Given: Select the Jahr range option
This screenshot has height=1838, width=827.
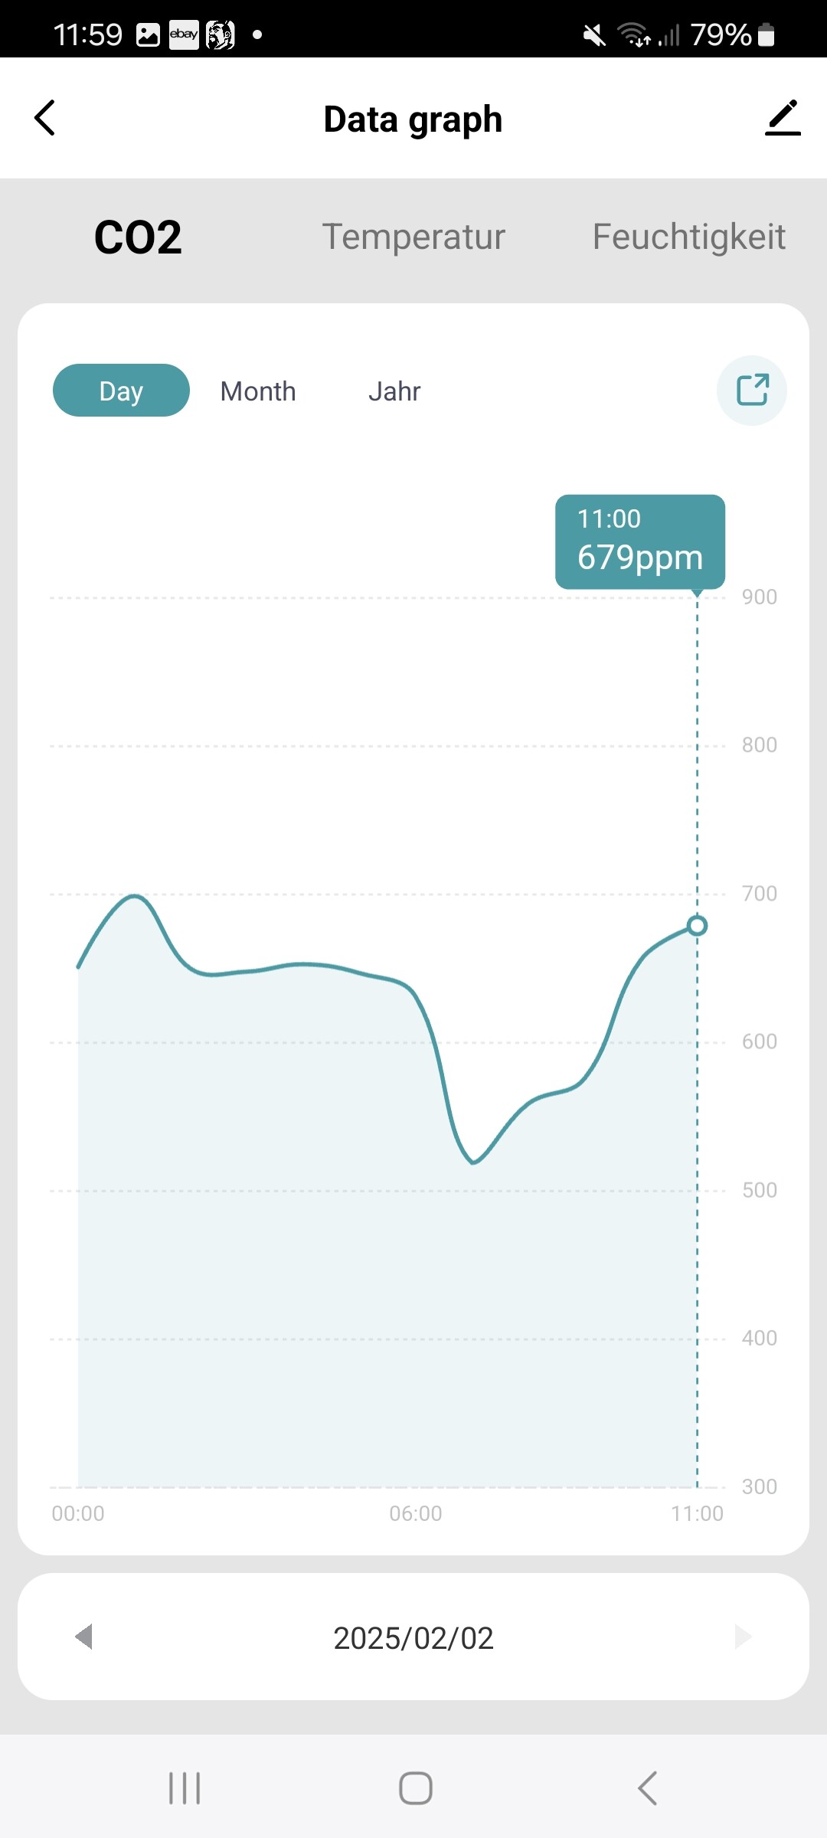Looking at the screenshot, I should click(x=394, y=391).
